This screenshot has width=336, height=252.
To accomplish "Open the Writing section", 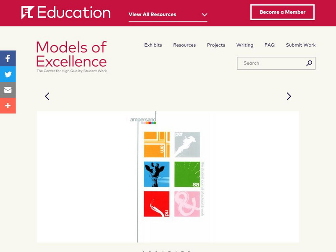I will tap(244, 45).
